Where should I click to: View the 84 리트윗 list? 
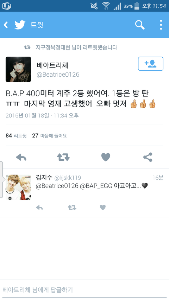[16, 136]
